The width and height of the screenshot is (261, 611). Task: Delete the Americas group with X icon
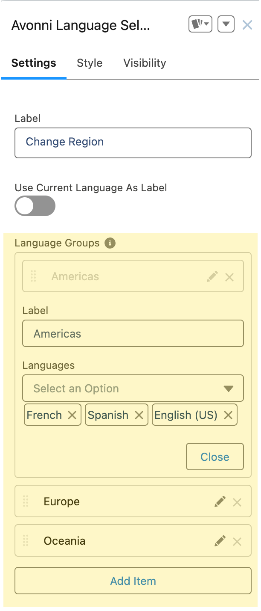tap(229, 277)
